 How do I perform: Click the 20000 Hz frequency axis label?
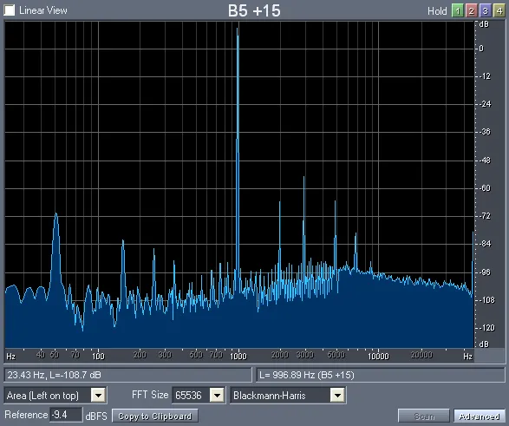[421, 355]
